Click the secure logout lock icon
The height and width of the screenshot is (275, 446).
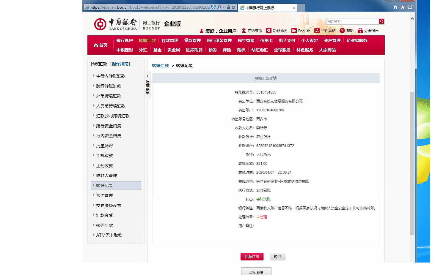[x=360, y=31]
